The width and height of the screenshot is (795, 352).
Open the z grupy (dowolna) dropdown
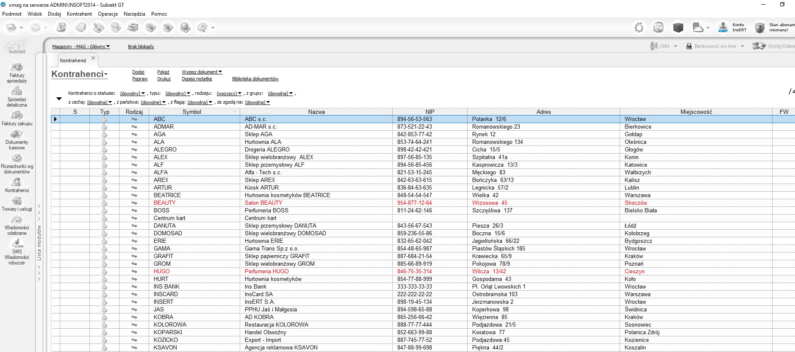pos(280,93)
